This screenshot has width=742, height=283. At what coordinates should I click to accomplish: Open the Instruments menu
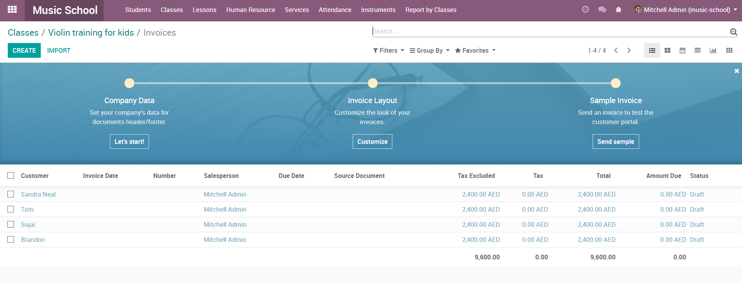click(x=378, y=10)
